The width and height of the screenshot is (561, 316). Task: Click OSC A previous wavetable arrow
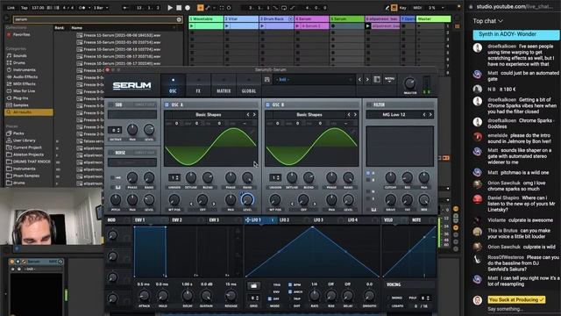[x=248, y=115]
